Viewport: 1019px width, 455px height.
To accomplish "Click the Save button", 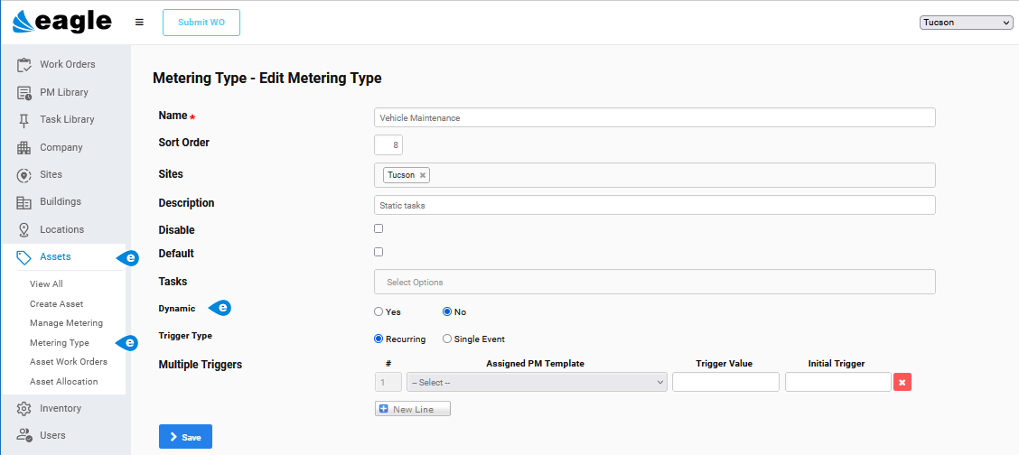I will pyautogui.click(x=185, y=437).
